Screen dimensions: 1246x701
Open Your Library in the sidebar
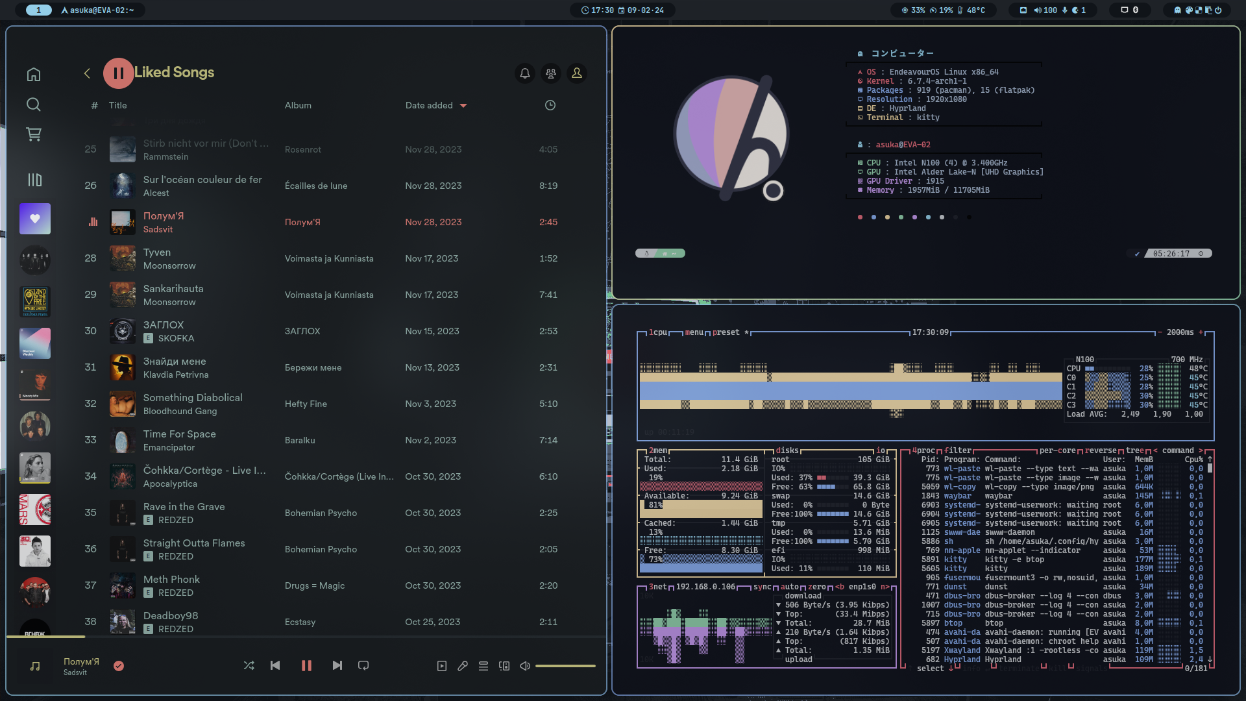tap(34, 180)
